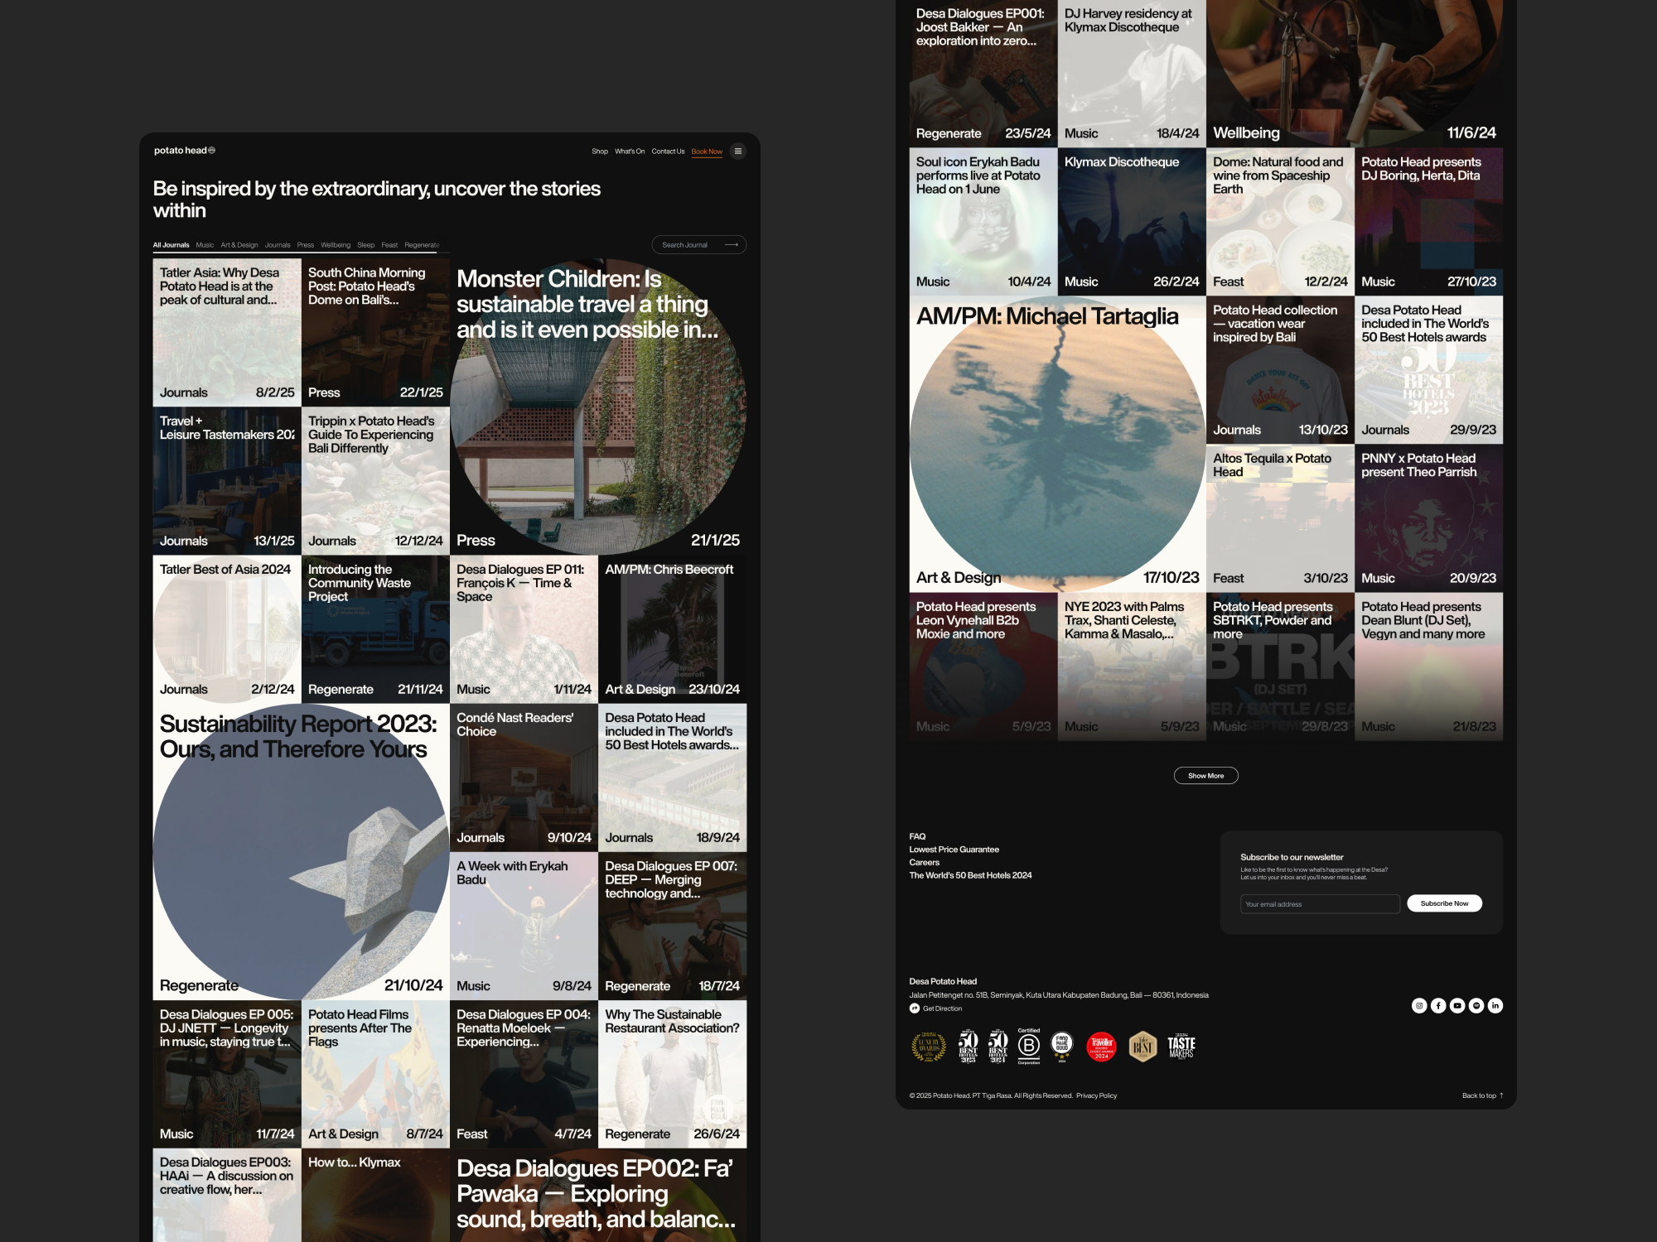The height and width of the screenshot is (1242, 1657).
Task: Open the Condé Nast Readers' Choice card
Action: (524, 777)
